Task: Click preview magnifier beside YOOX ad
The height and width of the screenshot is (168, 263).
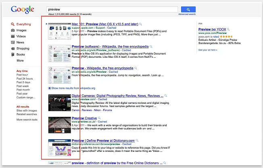Action: [228, 29]
